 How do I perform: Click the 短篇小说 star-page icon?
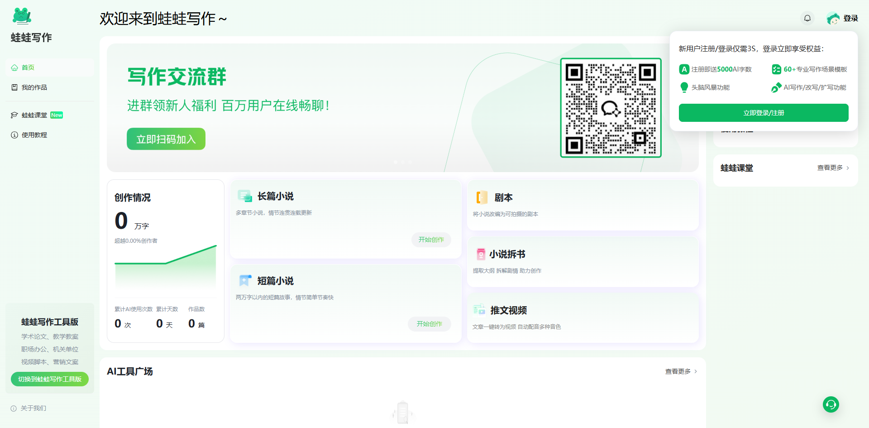245,280
